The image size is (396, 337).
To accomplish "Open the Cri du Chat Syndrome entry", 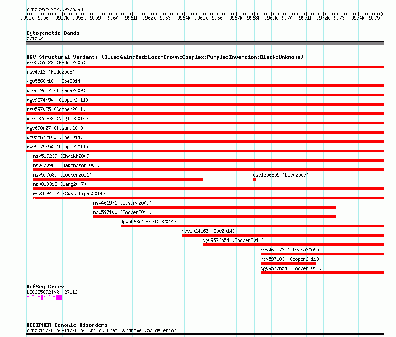I will click(103, 330).
